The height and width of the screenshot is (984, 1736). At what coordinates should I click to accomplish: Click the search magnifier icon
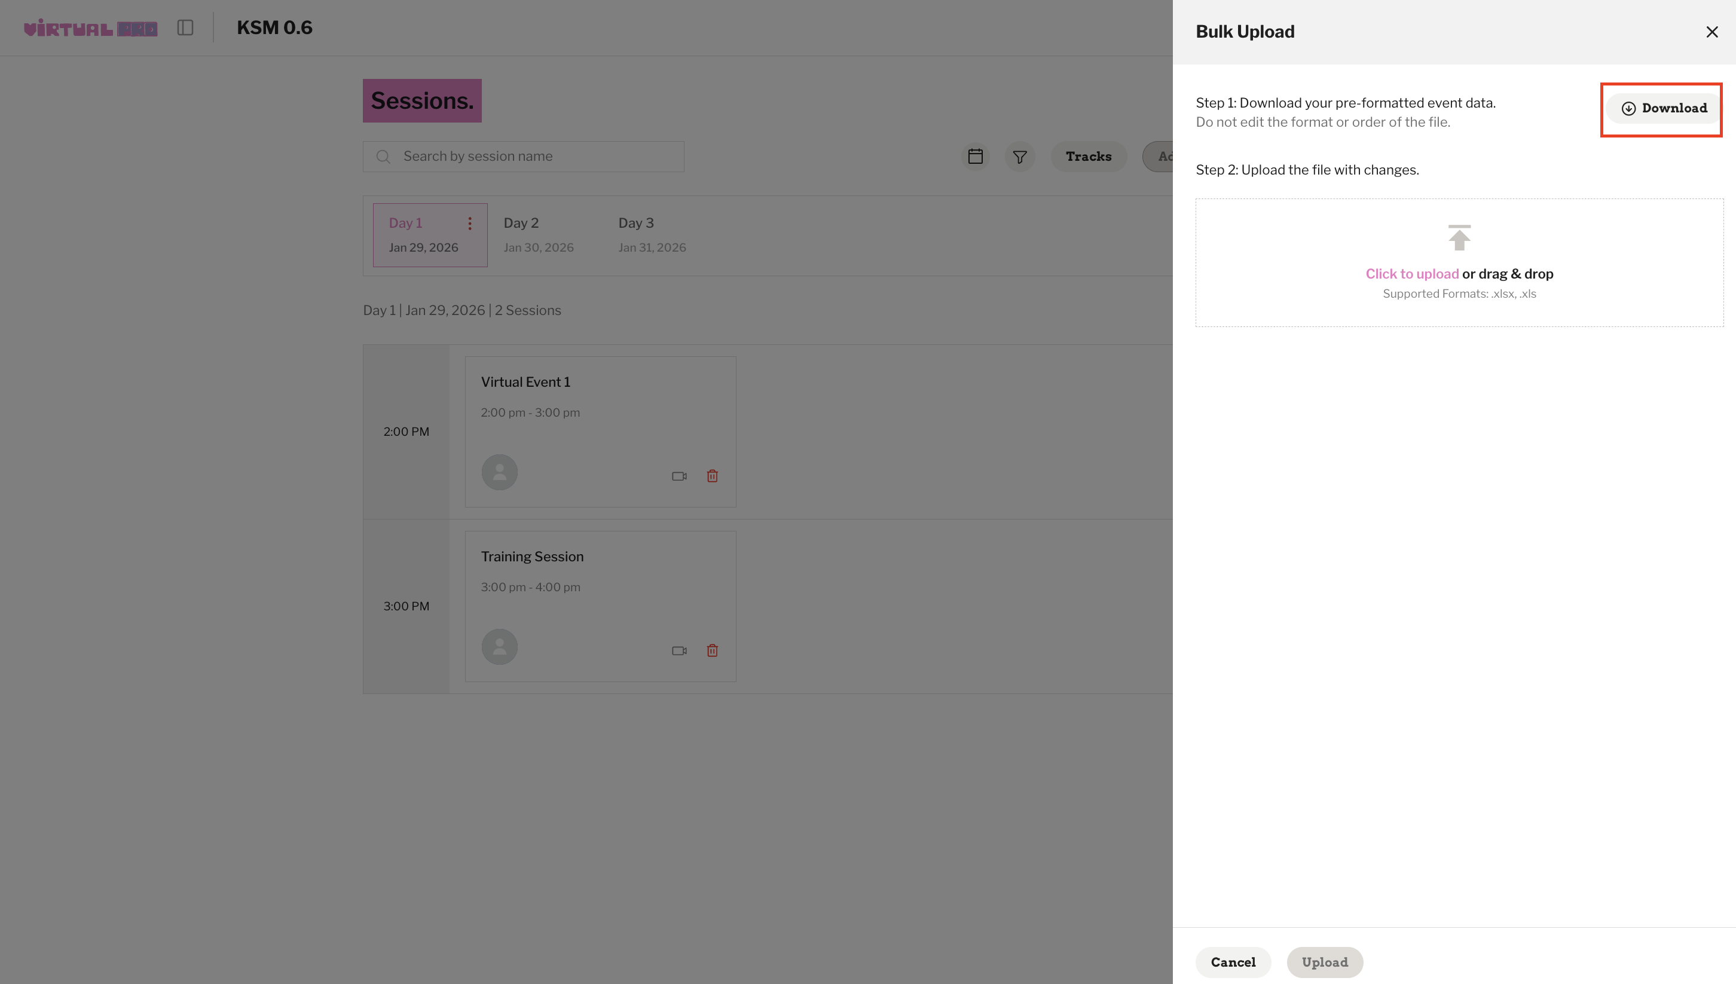pos(383,156)
